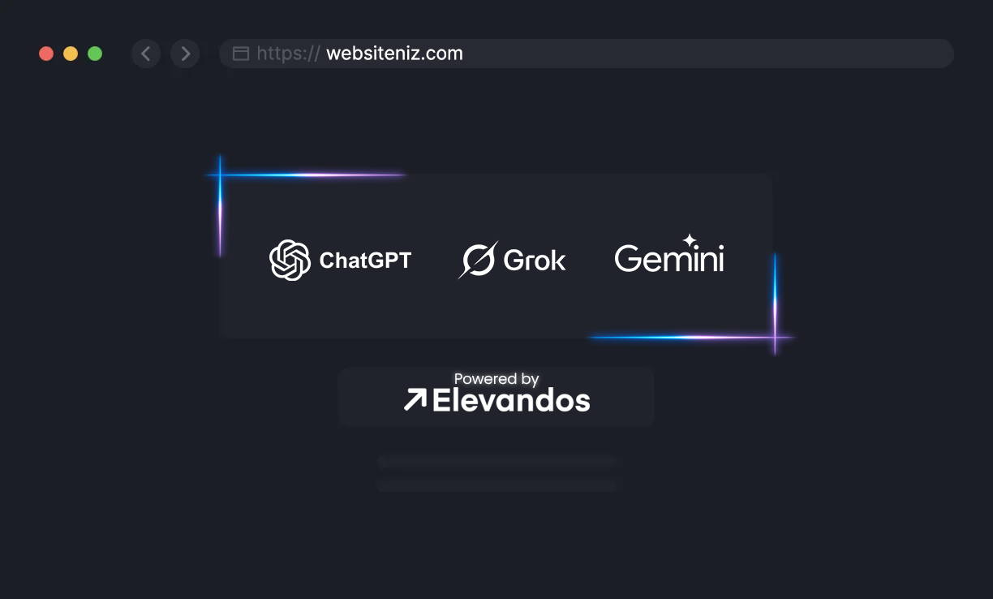
Task: Click the browser back arrow button
Action: [146, 54]
